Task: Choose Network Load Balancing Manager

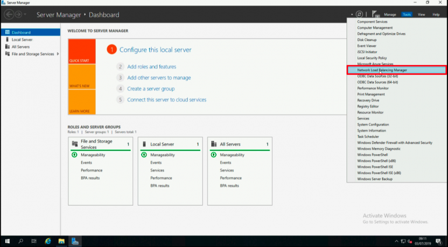Action: tap(397, 70)
